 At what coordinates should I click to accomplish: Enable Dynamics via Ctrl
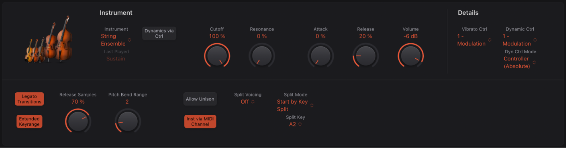coord(159,34)
